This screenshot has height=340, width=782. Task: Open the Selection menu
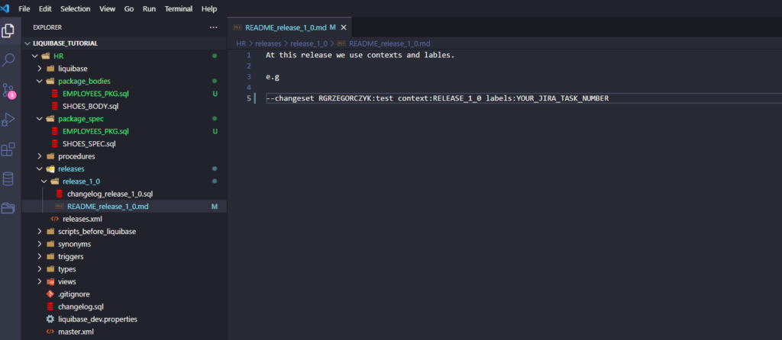click(x=76, y=9)
